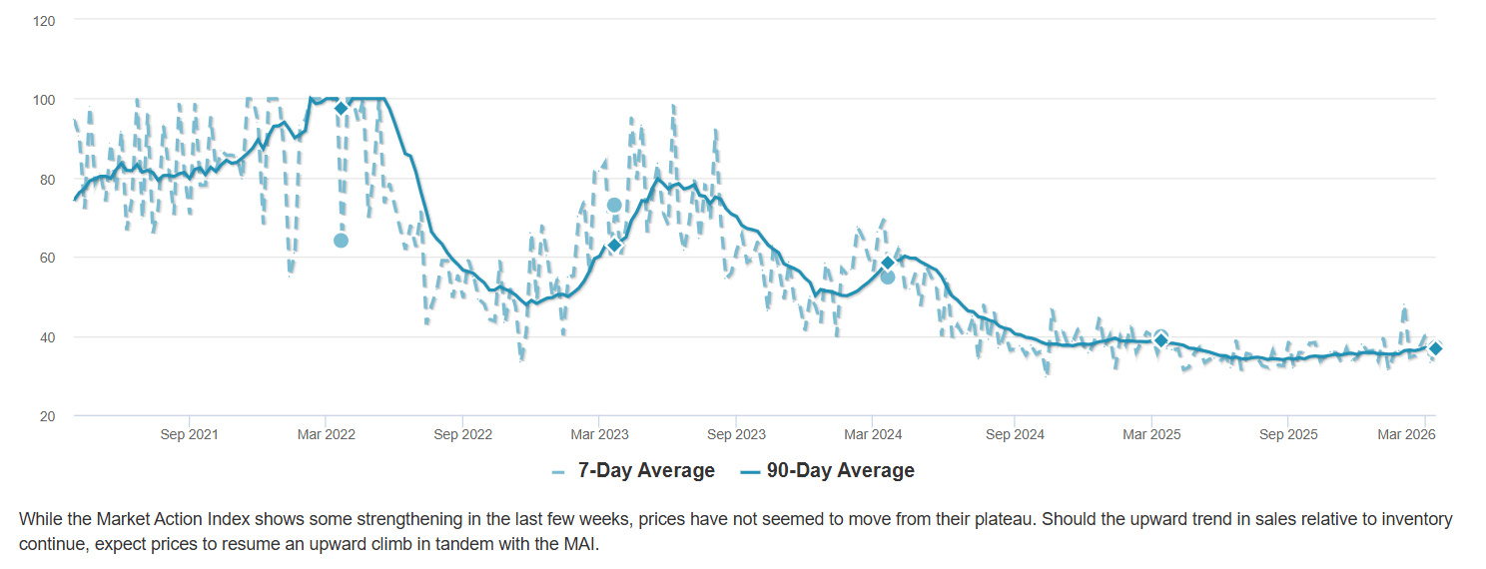Toggle the 7-Day Average legend label
The width and height of the screenshot is (1486, 569).
pos(646,471)
